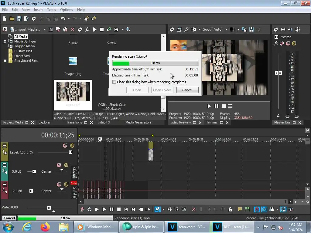The height and width of the screenshot is (233, 311).
Task: Click the red X remove-media icon
Action: click(x=73, y=29)
